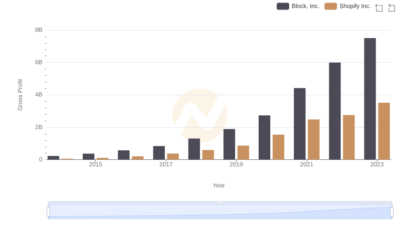Click the Year axis title
The width and height of the screenshot is (401, 231).
[x=219, y=185]
